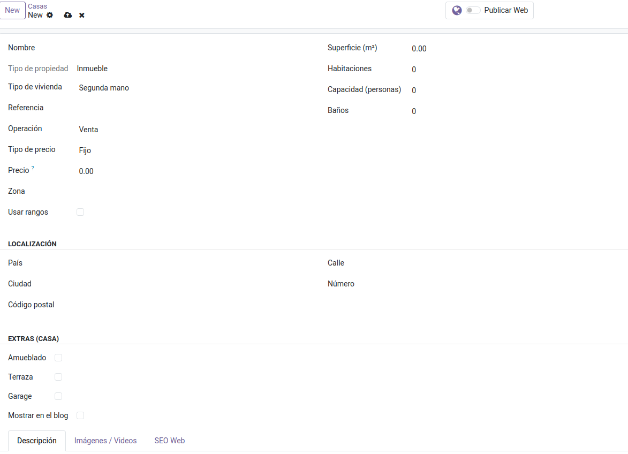
Task: Switch to the Imágenes / Videos tab
Action: pyautogui.click(x=105, y=440)
